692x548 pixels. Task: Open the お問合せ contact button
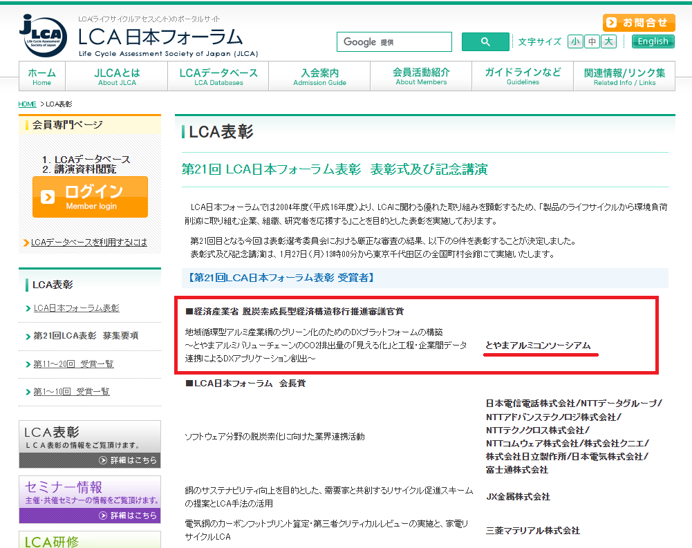click(x=639, y=23)
